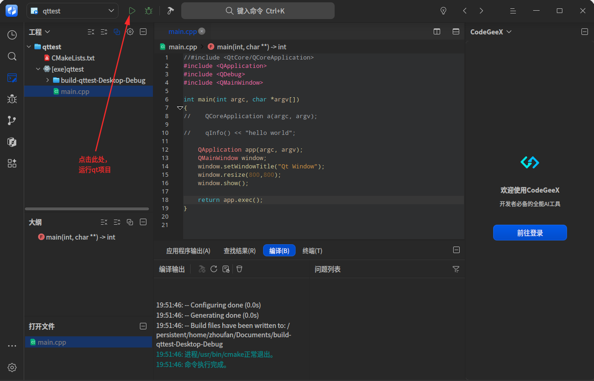This screenshot has height=381, width=594.
Task: Click the 前往登录 login button
Action: (530, 233)
